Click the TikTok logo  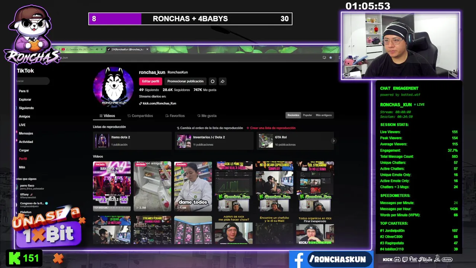(x=25, y=71)
